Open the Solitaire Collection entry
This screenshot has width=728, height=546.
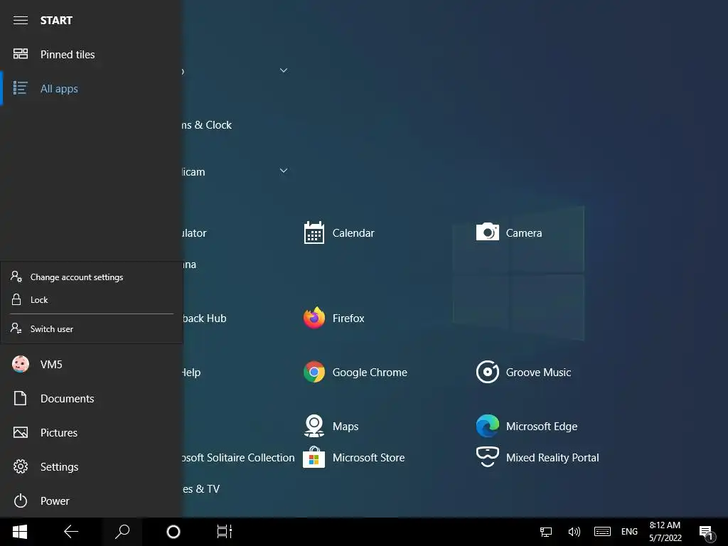pyautogui.click(x=238, y=458)
